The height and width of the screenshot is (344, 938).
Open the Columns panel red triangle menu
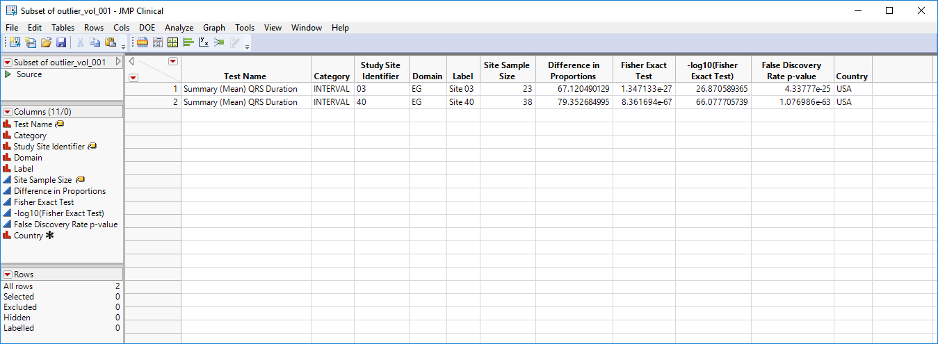click(8, 112)
